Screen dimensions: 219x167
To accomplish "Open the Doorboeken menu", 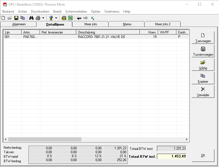I will [40, 12].
